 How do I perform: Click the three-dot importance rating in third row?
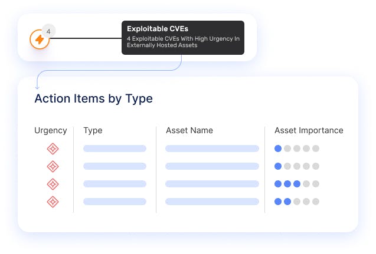pyautogui.click(x=297, y=184)
